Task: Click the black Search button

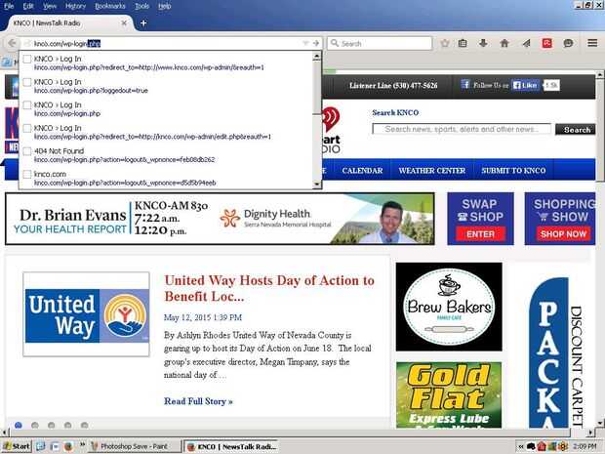Action: click(575, 129)
